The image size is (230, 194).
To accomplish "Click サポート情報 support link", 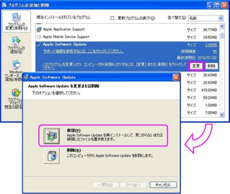I will pos(83,51).
